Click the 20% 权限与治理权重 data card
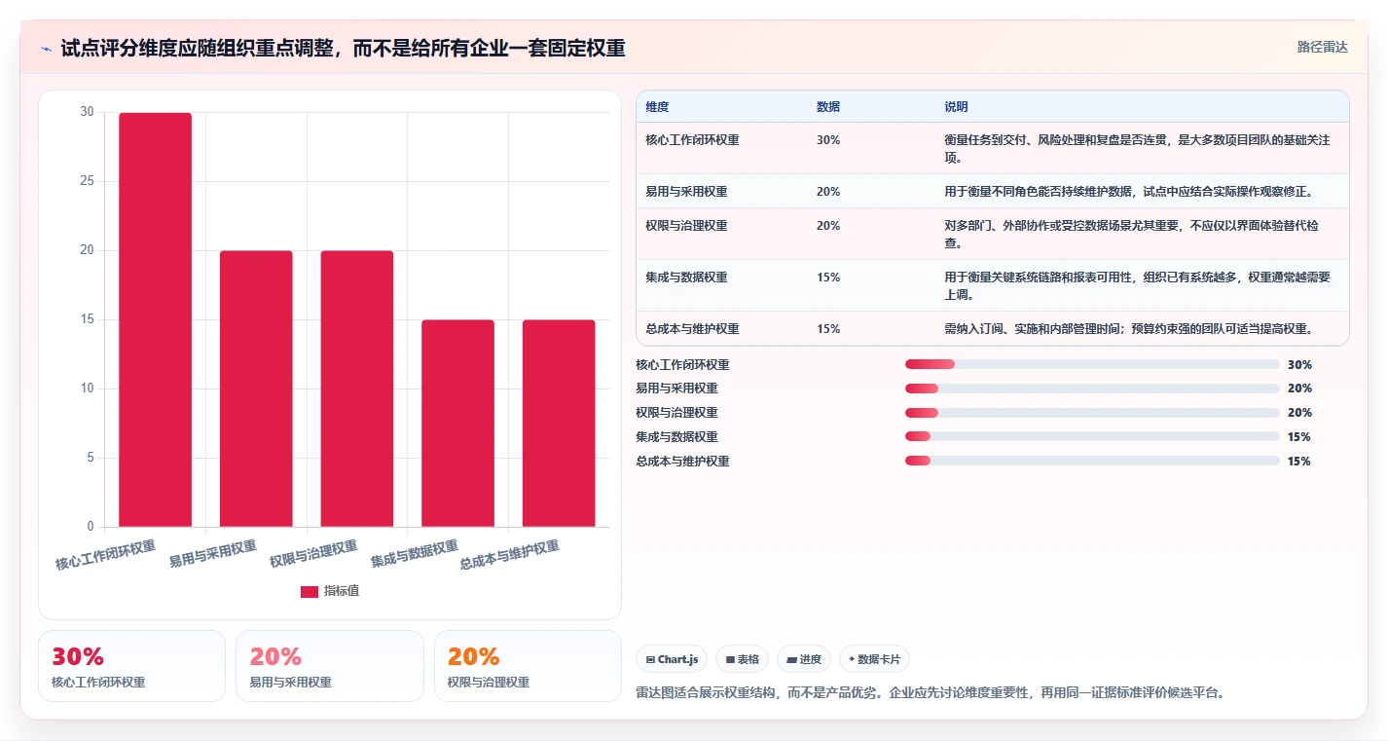Image resolution: width=1388 pixels, height=741 pixels. coord(528,666)
